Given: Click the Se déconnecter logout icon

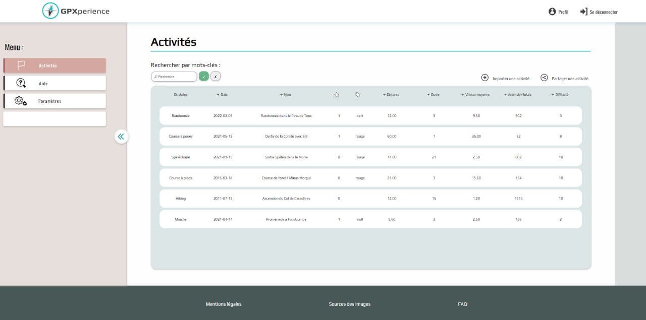Looking at the screenshot, I should coord(583,11).
